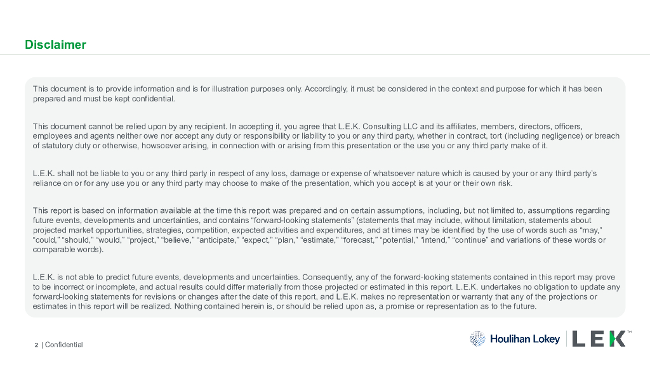The height and width of the screenshot is (365, 650).
Task: Click the horizontal rule beneath the Disclaimer title
Action: click(x=325, y=55)
